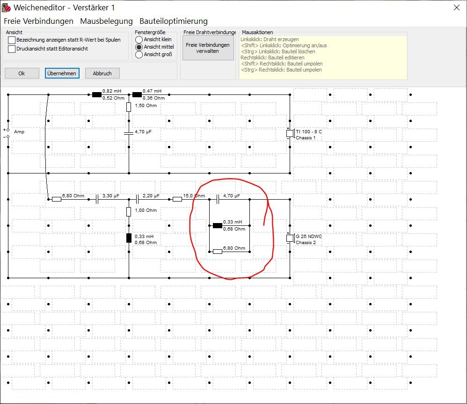Click the 0,52 Ohm coil resistance label
The height and width of the screenshot is (404, 467).
tap(113, 98)
